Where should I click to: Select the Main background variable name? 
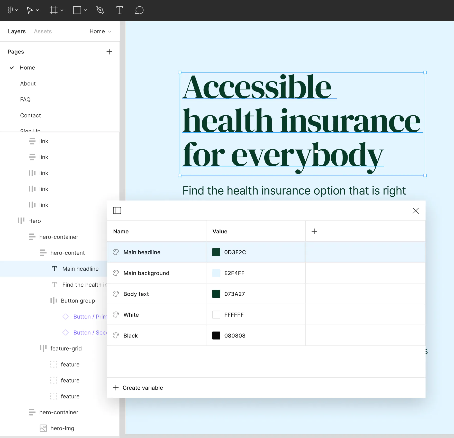click(x=146, y=273)
